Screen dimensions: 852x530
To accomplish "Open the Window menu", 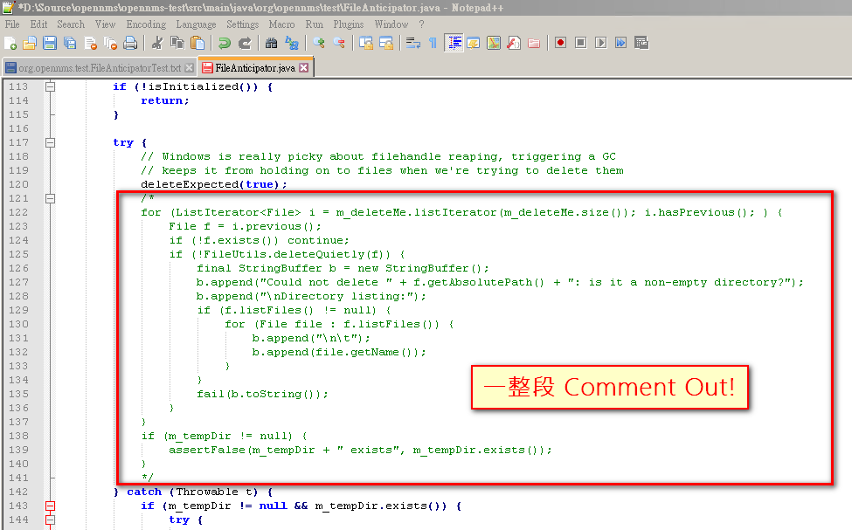I will [391, 24].
